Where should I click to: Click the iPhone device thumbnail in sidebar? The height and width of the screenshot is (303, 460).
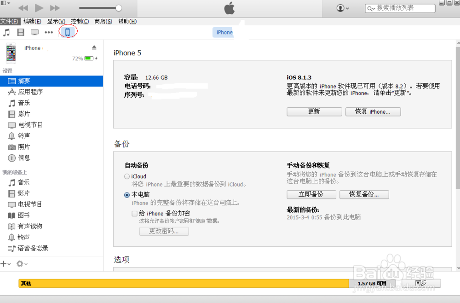(x=11, y=53)
